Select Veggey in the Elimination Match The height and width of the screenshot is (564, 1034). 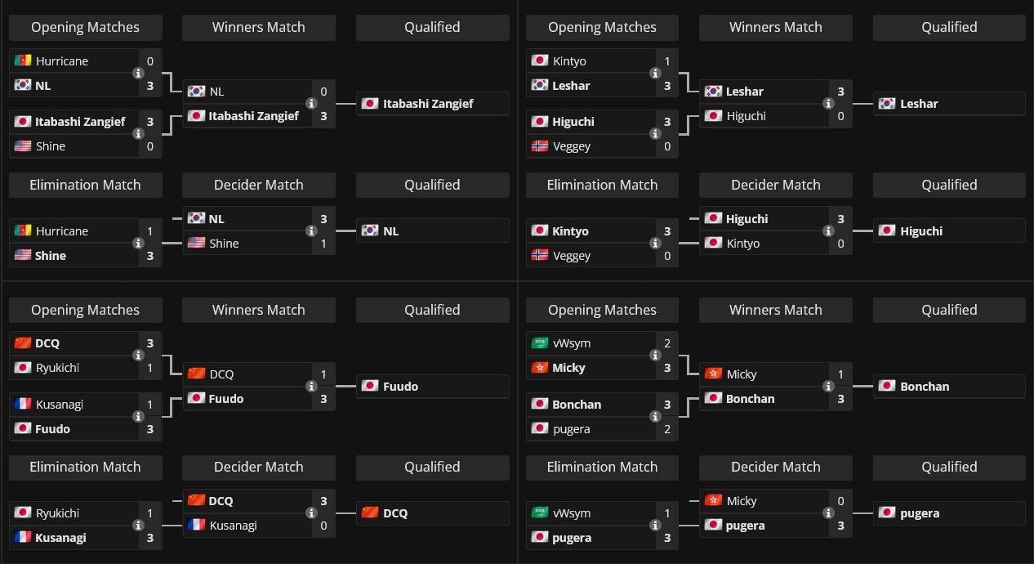[x=572, y=256]
